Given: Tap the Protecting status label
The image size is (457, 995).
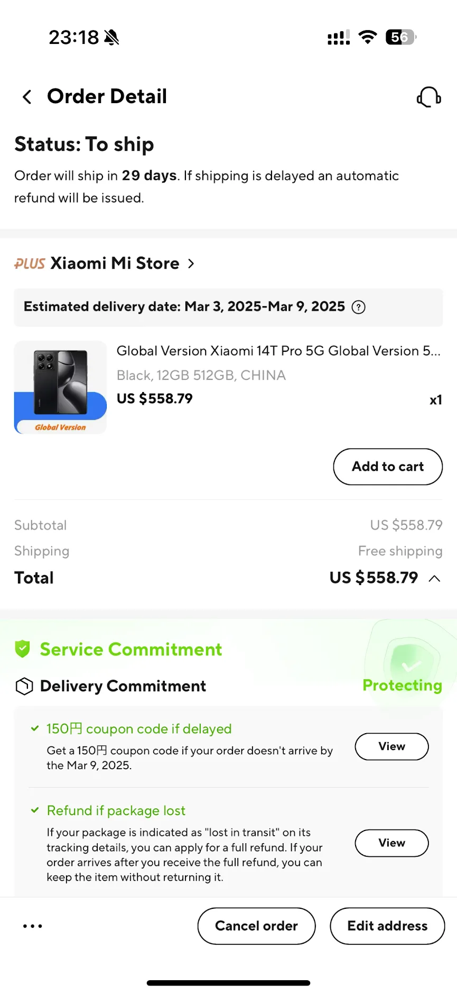Looking at the screenshot, I should pos(402,686).
